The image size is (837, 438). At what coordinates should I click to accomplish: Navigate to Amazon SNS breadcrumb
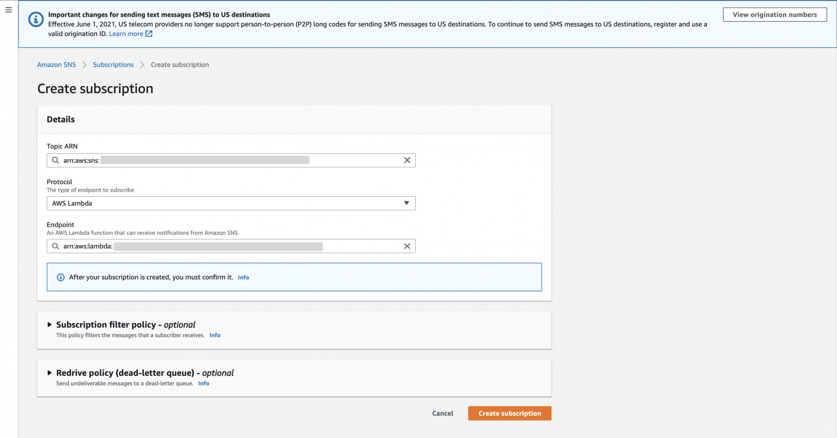pyautogui.click(x=56, y=64)
